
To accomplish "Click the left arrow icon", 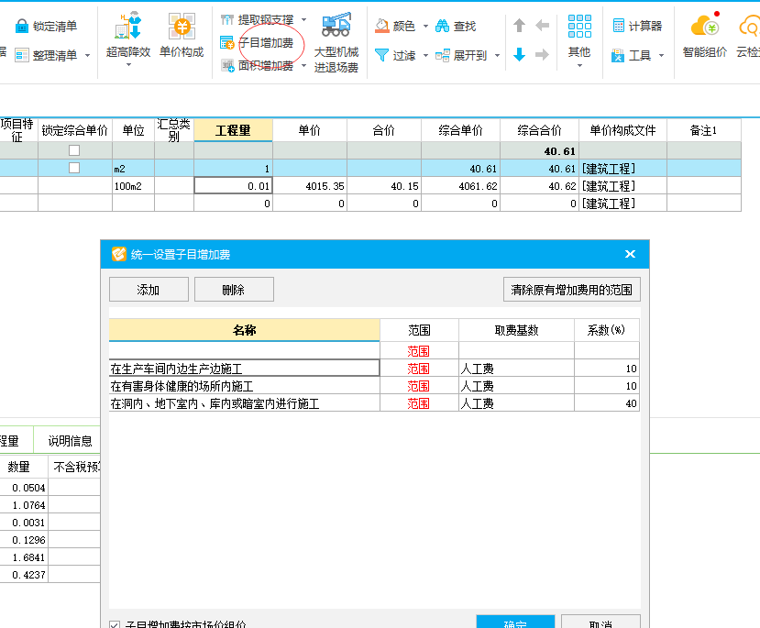I will click(543, 25).
